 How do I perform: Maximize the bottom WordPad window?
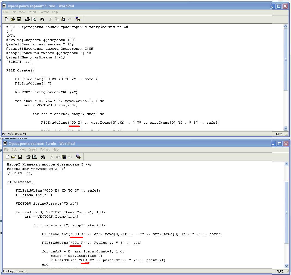[280, 143]
